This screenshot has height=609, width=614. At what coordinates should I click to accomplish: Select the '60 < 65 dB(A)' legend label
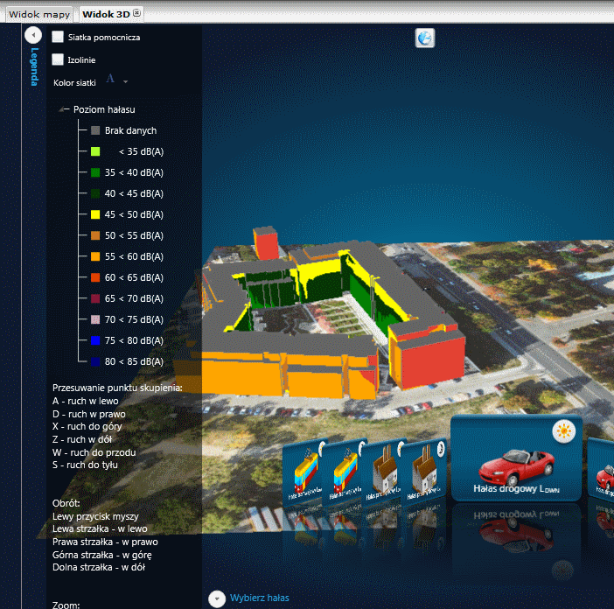pos(134,277)
